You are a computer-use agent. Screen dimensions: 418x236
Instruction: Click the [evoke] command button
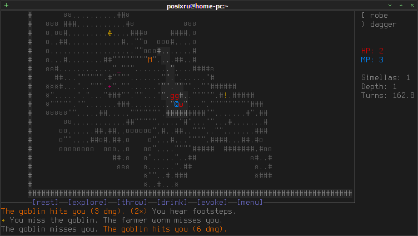212,203
